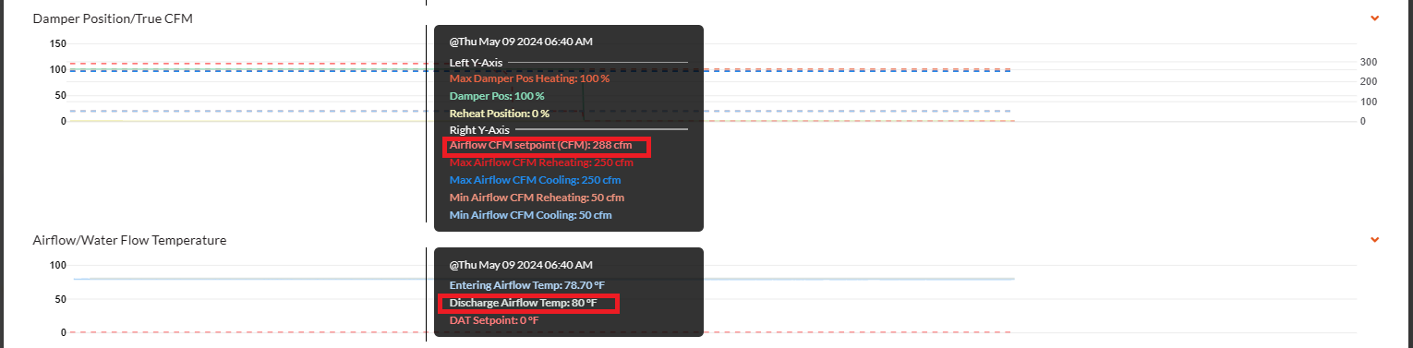Click Min Airflow CFM Cooling 50 cfm entry
Viewport: 1413px width, 348px height.
coord(530,215)
